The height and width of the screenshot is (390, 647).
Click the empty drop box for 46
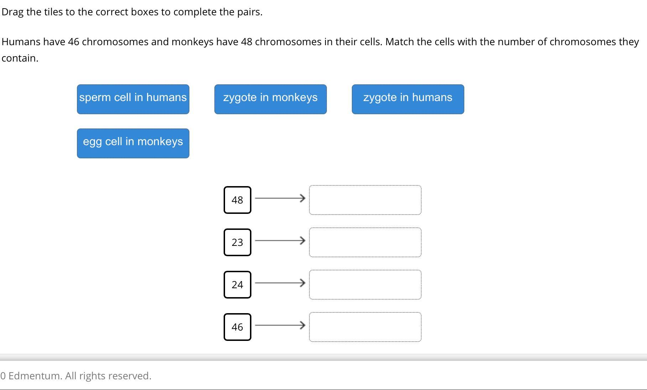pos(365,327)
